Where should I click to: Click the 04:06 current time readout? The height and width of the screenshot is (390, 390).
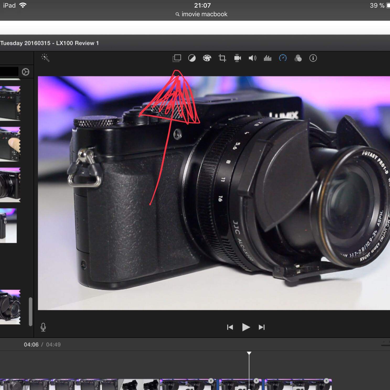(x=31, y=345)
